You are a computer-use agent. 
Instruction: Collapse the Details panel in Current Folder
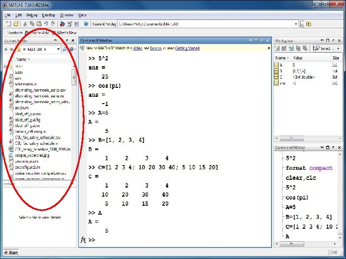(x=73, y=184)
